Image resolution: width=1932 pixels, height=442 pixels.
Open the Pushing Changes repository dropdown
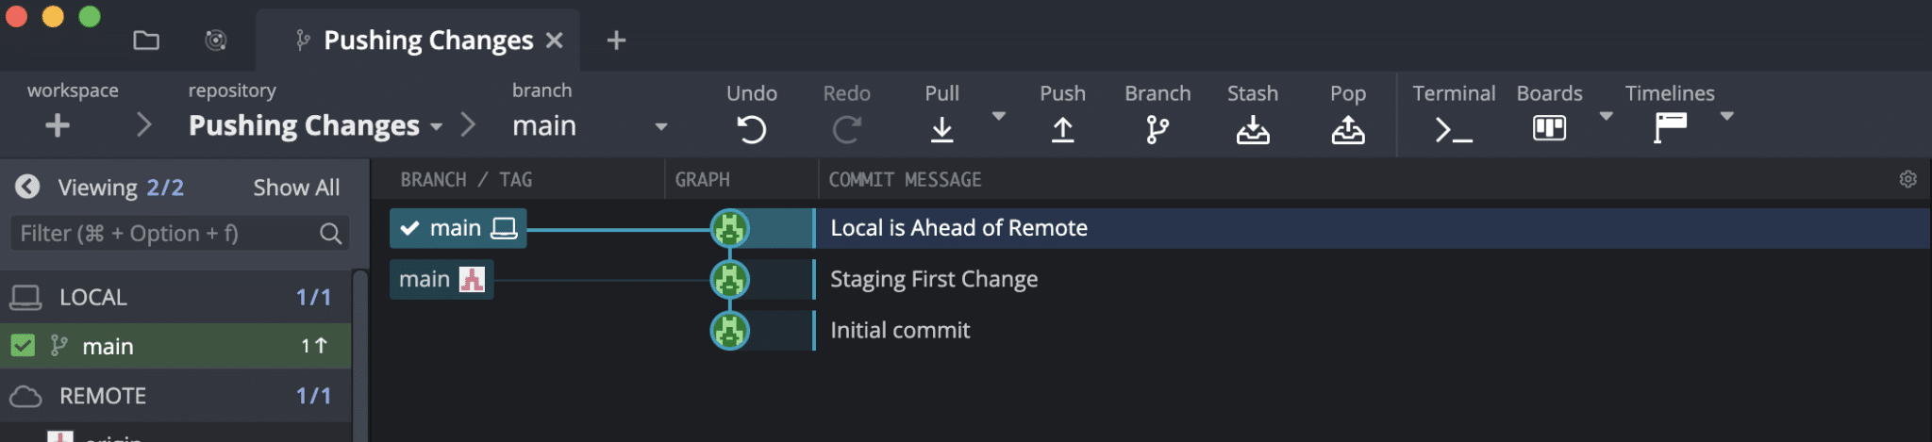pos(436,126)
